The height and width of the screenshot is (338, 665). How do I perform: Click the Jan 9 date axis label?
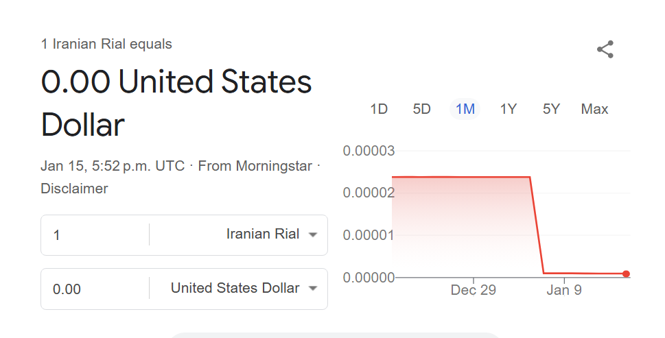(x=564, y=291)
